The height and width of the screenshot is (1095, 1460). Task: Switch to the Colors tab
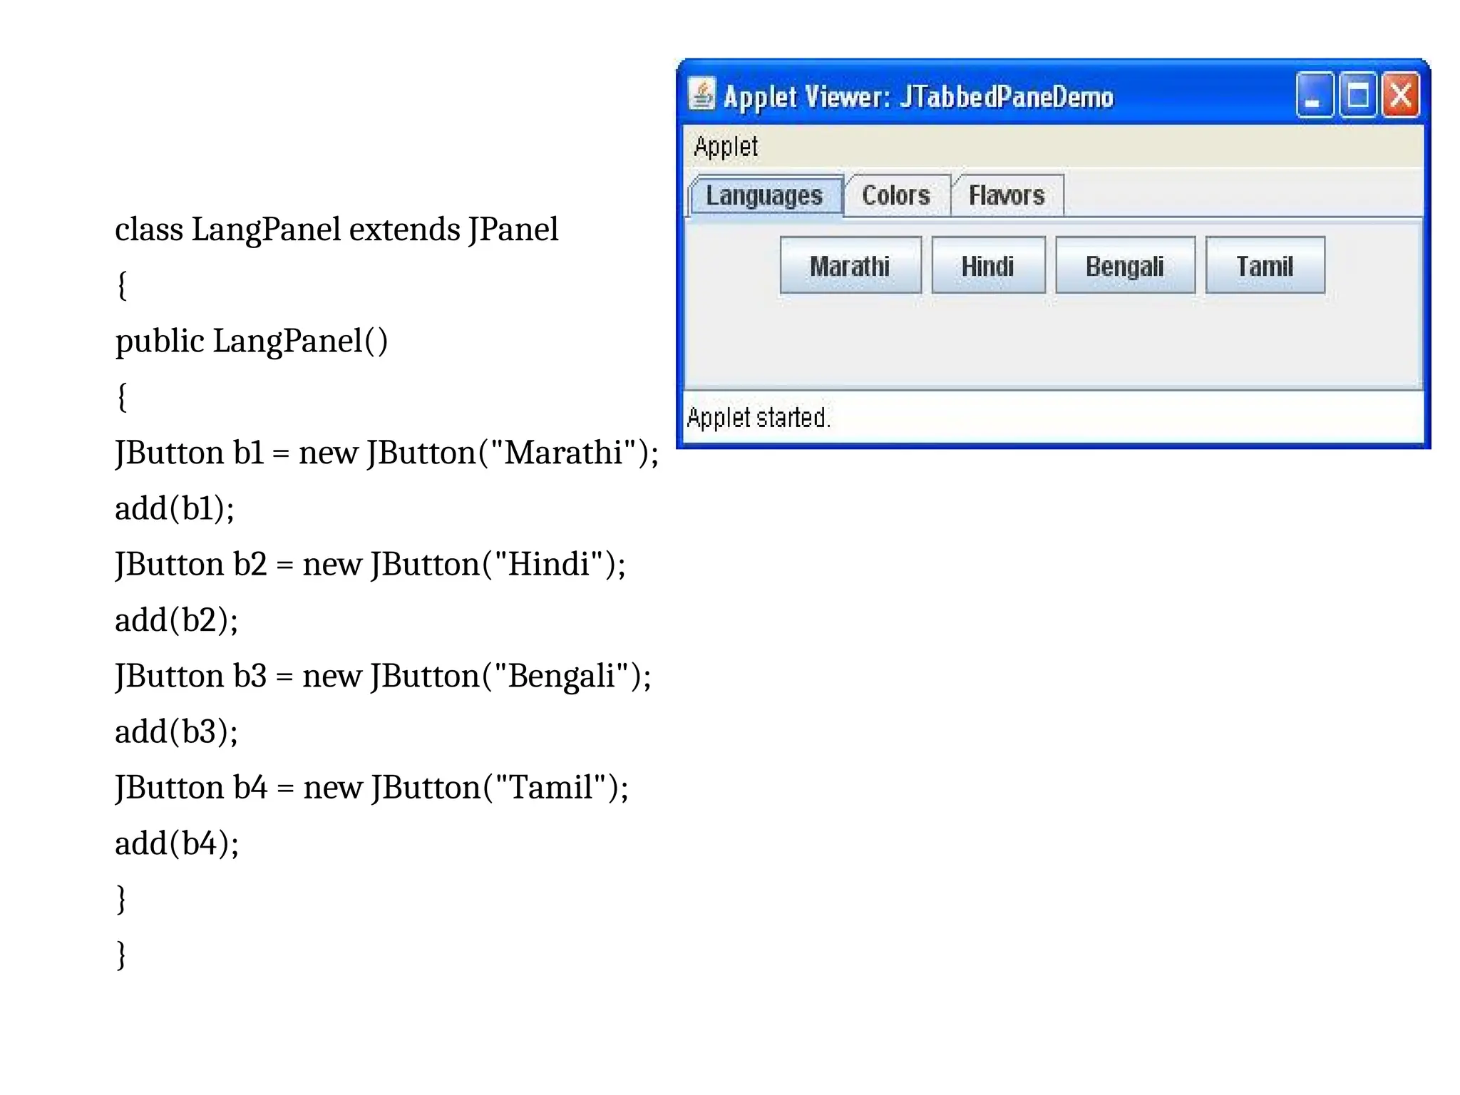(x=896, y=195)
